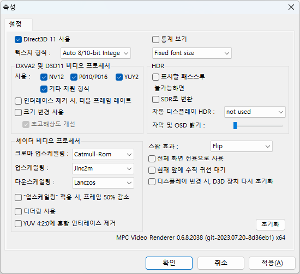300x274 pixels.
Task: Open the 텍스쳐 형식 dropdown
Action: coord(95,53)
